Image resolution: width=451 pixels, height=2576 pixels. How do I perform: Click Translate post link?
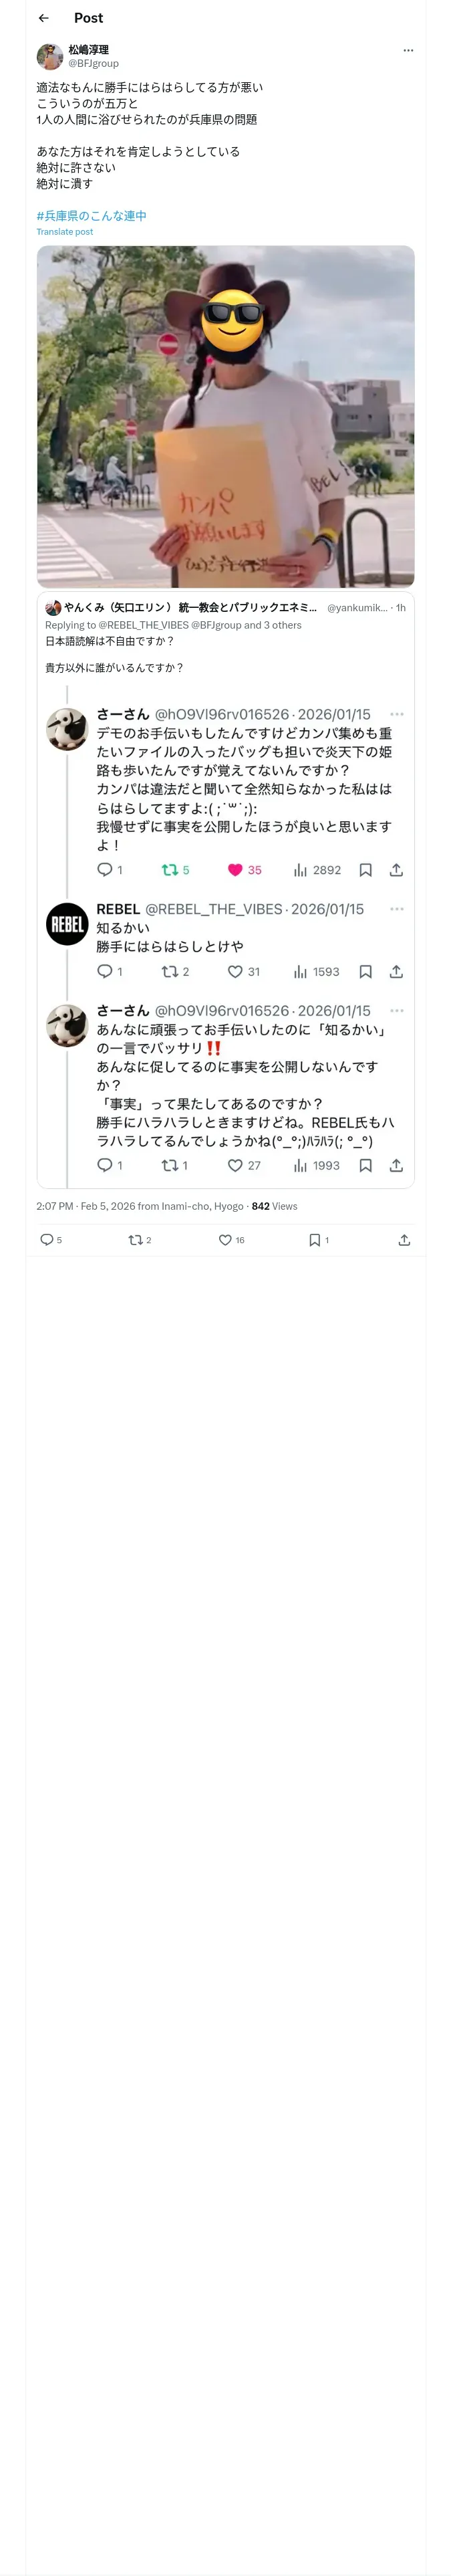(65, 232)
